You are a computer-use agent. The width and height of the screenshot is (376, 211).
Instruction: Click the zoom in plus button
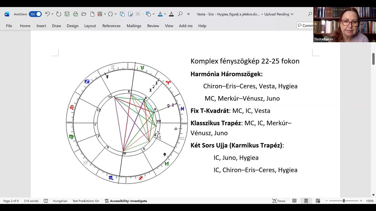[x=361, y=201]
